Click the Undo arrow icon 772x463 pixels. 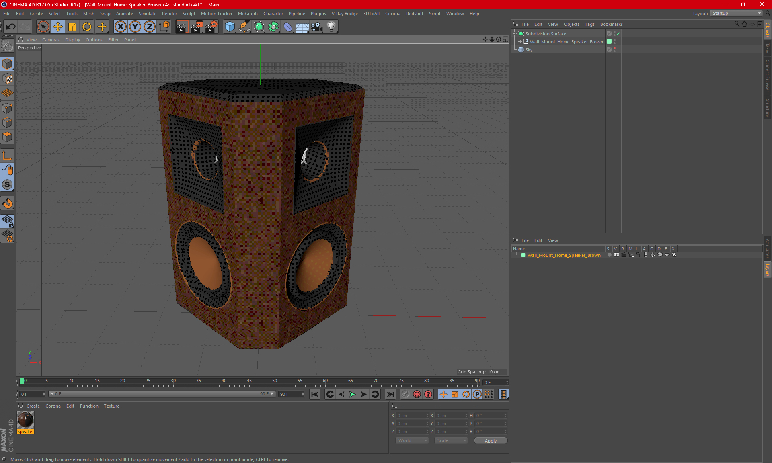(x=11, y=27)
